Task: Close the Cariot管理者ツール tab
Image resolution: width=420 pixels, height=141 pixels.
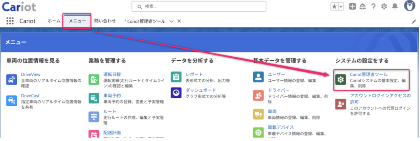Action: coord(179,21)
